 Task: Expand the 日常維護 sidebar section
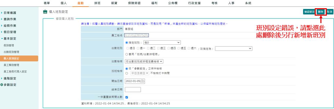pos(10,13)
